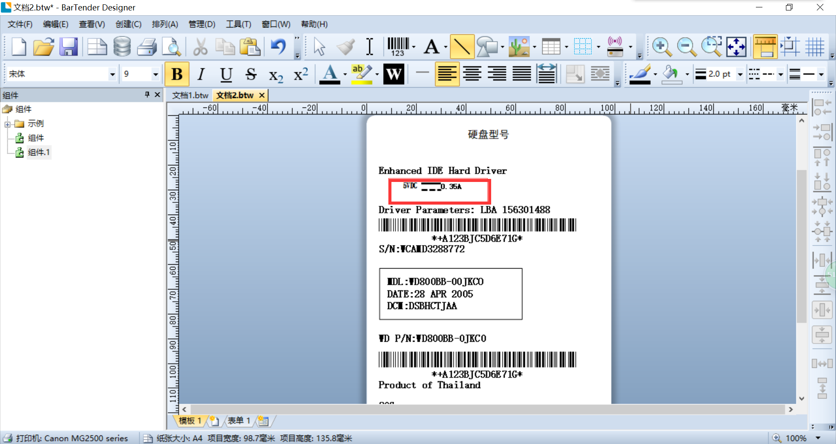
Task: Choose the shape tool
Action: [x=487, y=47]
